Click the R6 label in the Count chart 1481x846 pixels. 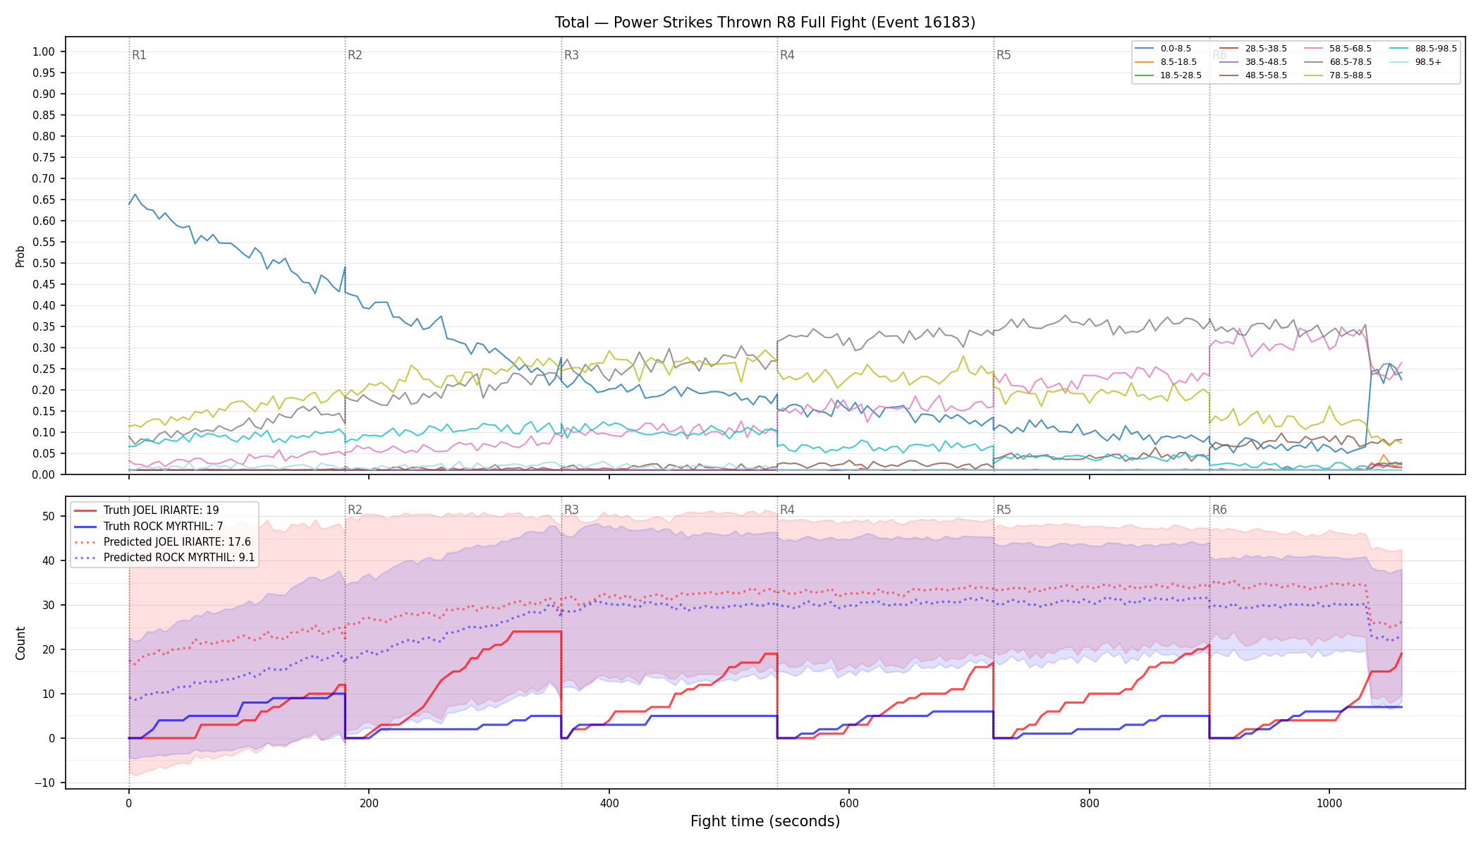click(x=1219, y=510)
